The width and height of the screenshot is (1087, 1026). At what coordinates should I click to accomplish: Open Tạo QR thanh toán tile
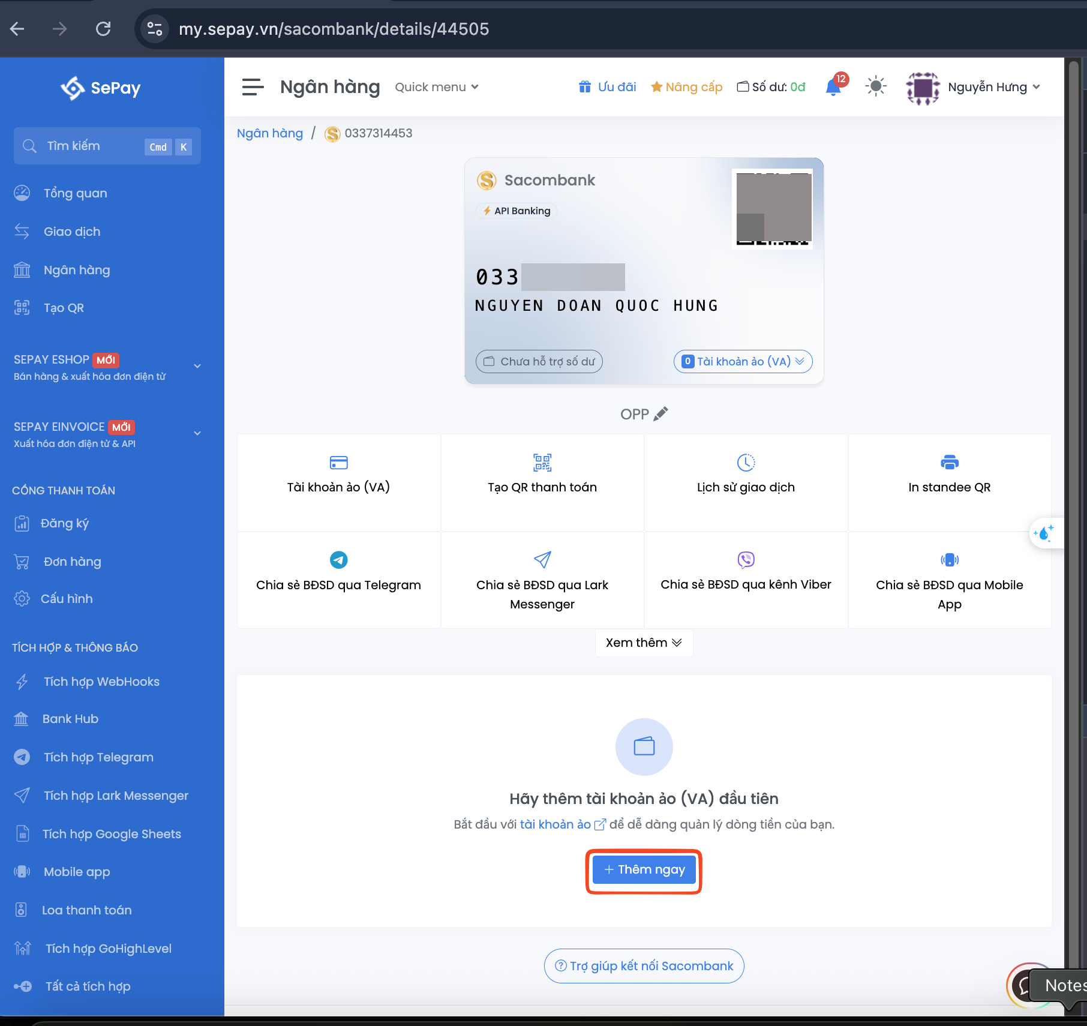542,474
